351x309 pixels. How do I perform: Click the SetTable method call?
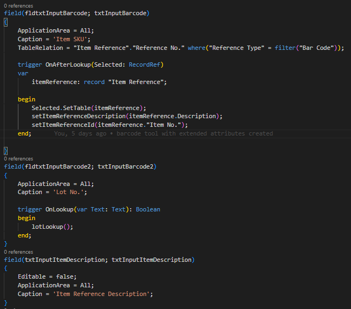(x=76, y=108)
